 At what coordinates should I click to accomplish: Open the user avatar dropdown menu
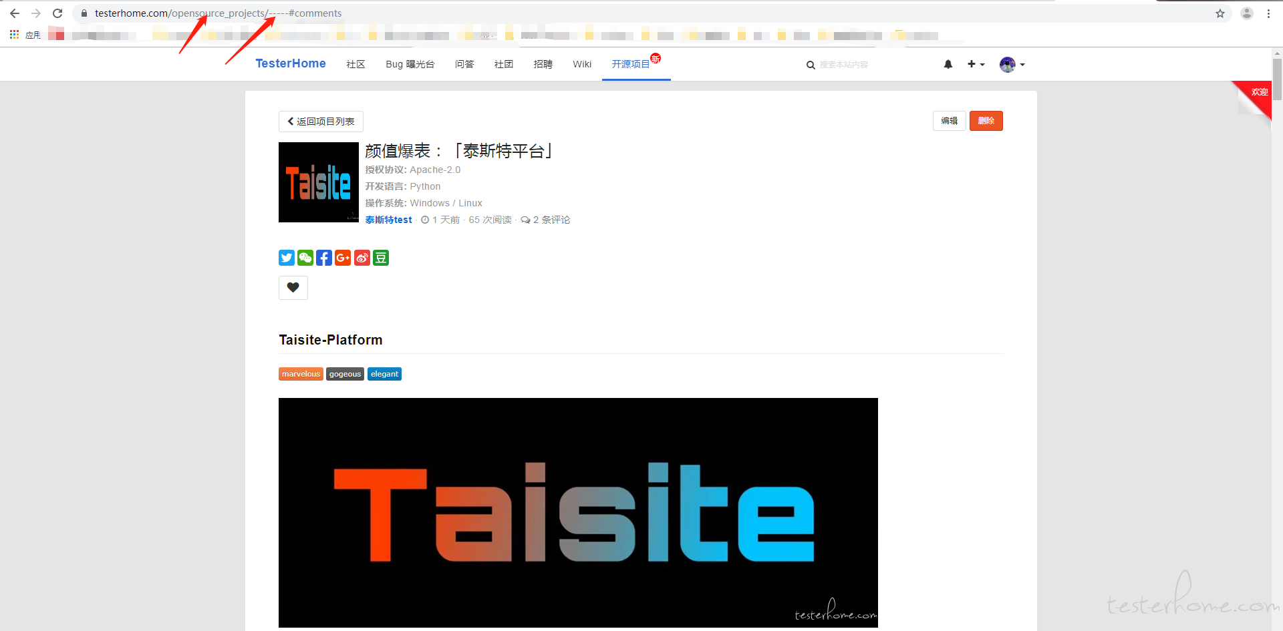[1012, 64]
